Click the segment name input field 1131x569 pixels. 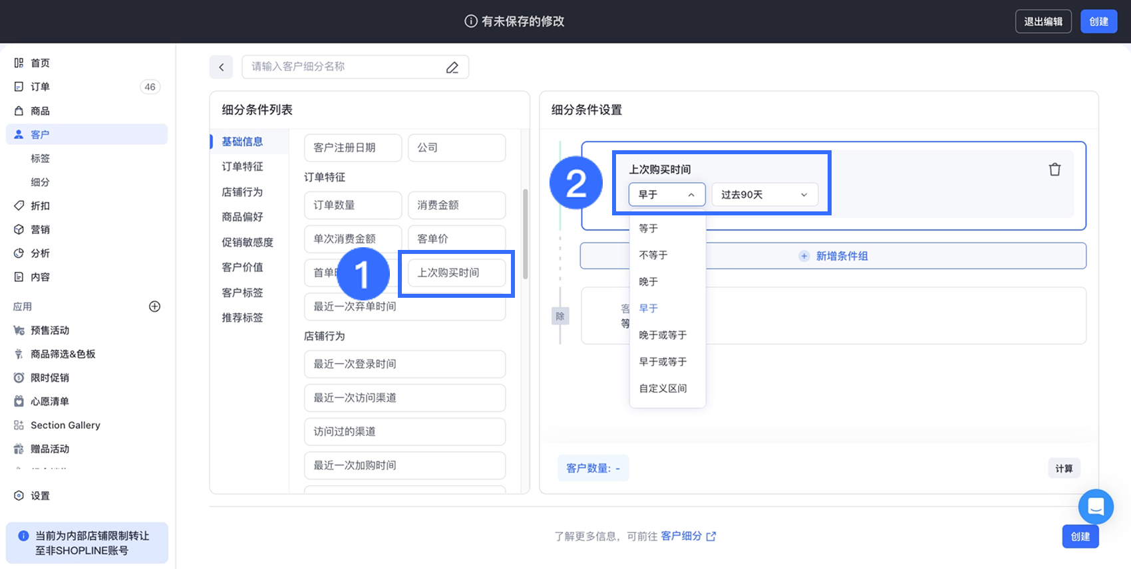point(343,67)
